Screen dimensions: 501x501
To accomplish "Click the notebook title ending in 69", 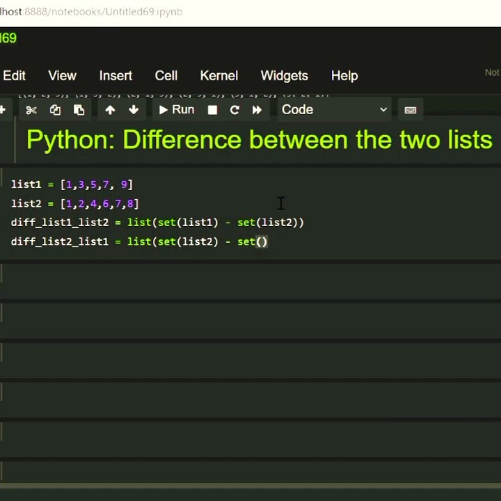I will click(8, 38).
